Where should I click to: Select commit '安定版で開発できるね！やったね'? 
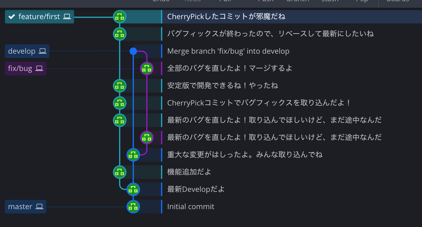pyautogui.click(x=223, y=86)
